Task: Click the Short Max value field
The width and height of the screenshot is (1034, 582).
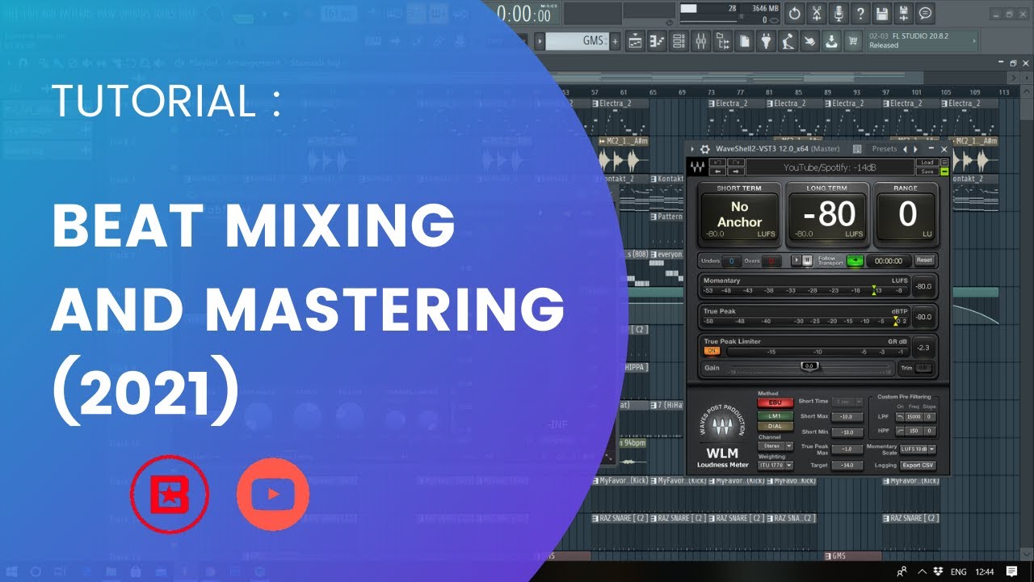Action: click(x=847, y=417)
